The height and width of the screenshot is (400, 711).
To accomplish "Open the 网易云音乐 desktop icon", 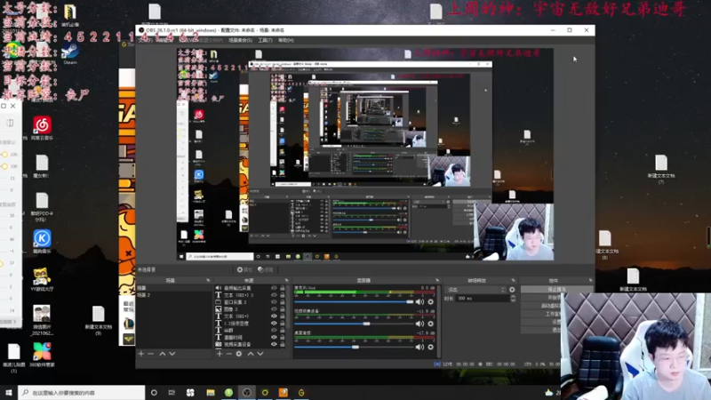I will point(42,128).
